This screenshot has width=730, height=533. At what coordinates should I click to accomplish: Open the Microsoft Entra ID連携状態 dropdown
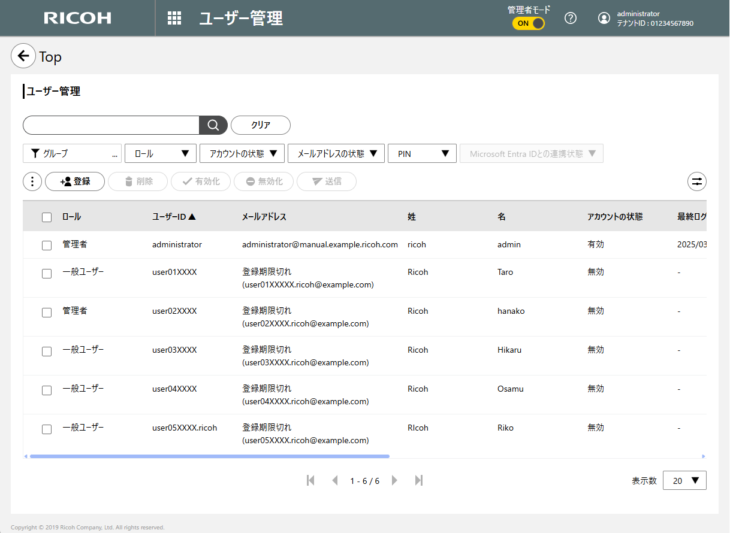point(532,153)
